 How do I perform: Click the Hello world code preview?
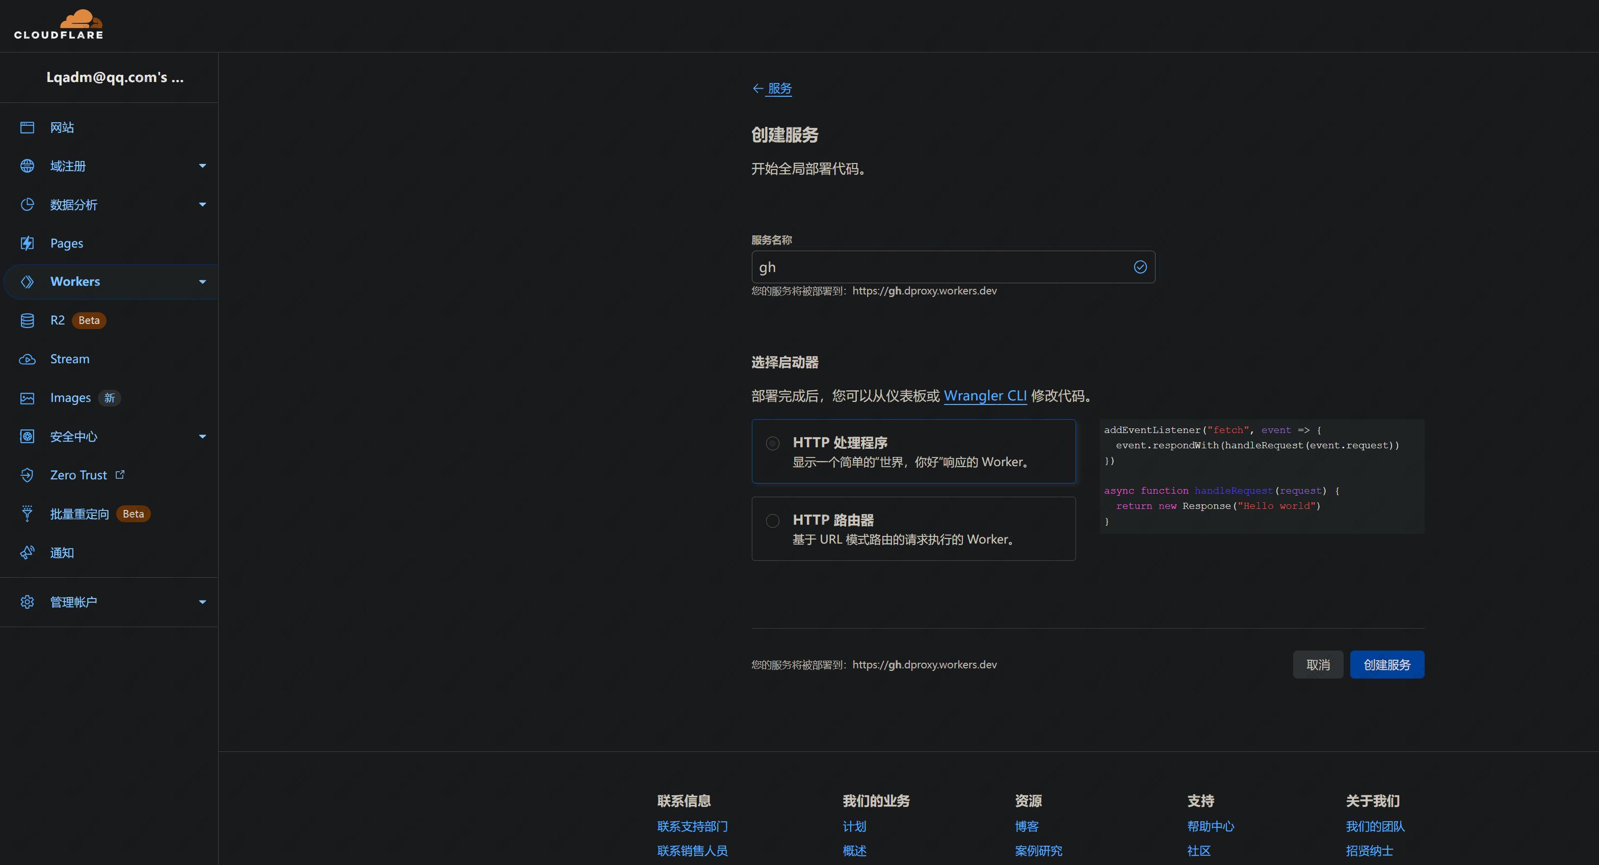tap(1262, 476)
